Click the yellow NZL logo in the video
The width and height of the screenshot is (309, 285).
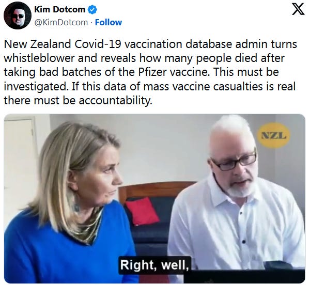tap(273, 135)
